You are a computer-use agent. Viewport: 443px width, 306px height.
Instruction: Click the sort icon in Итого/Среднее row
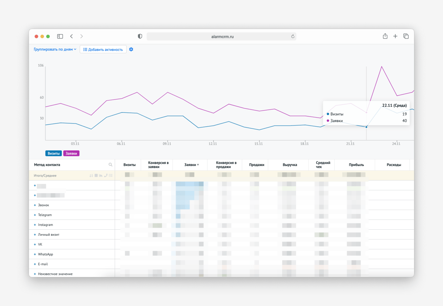pyautogui.click(x=91, y=176)
